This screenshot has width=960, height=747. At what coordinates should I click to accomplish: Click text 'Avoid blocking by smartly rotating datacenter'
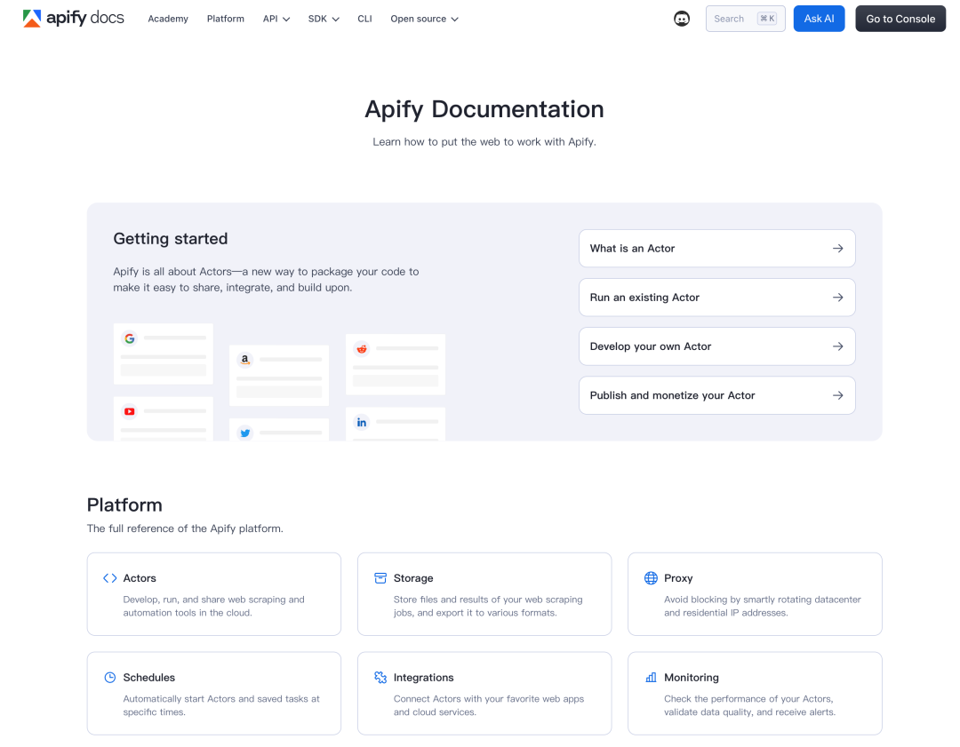763,600
